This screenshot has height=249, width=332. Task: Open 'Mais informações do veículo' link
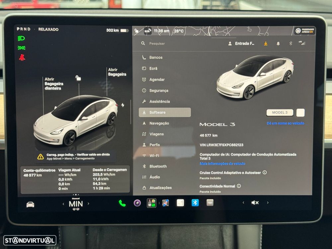222,163
